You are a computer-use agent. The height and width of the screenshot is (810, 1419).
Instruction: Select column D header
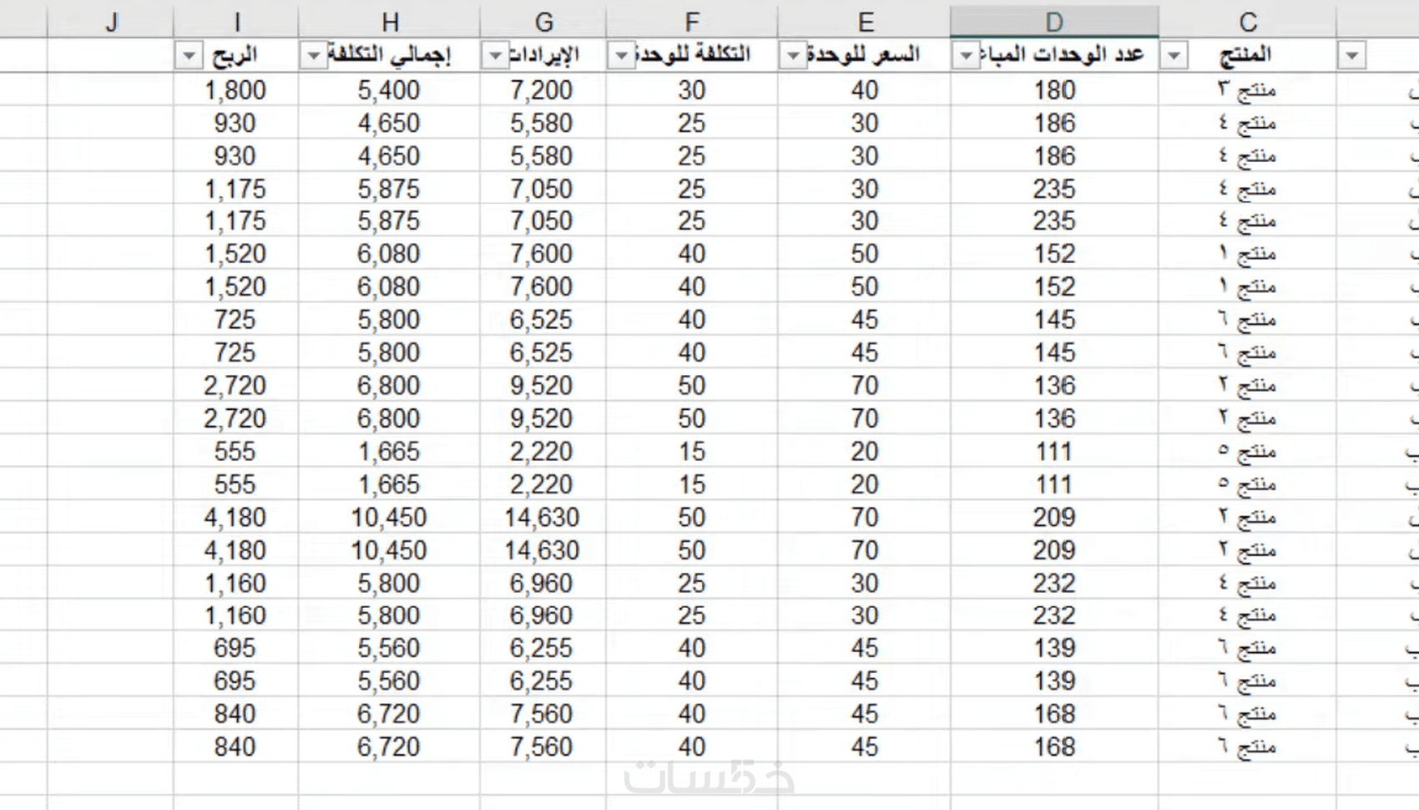[1054, 22]
